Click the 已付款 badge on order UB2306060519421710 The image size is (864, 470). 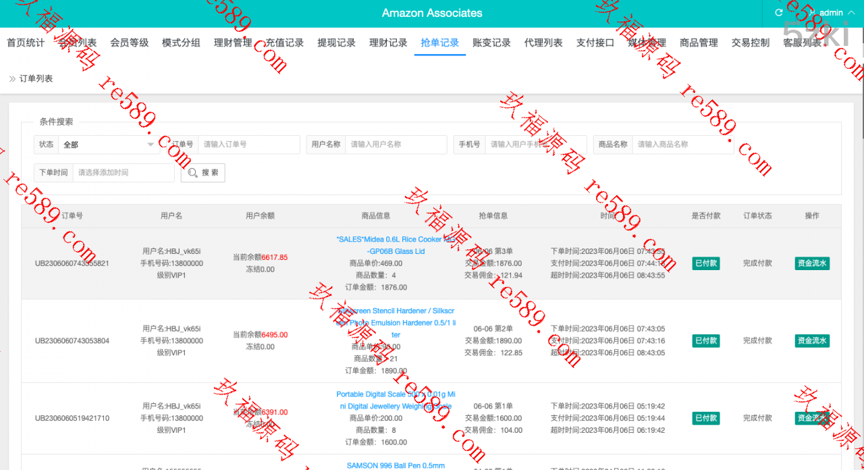pos(705,419)
